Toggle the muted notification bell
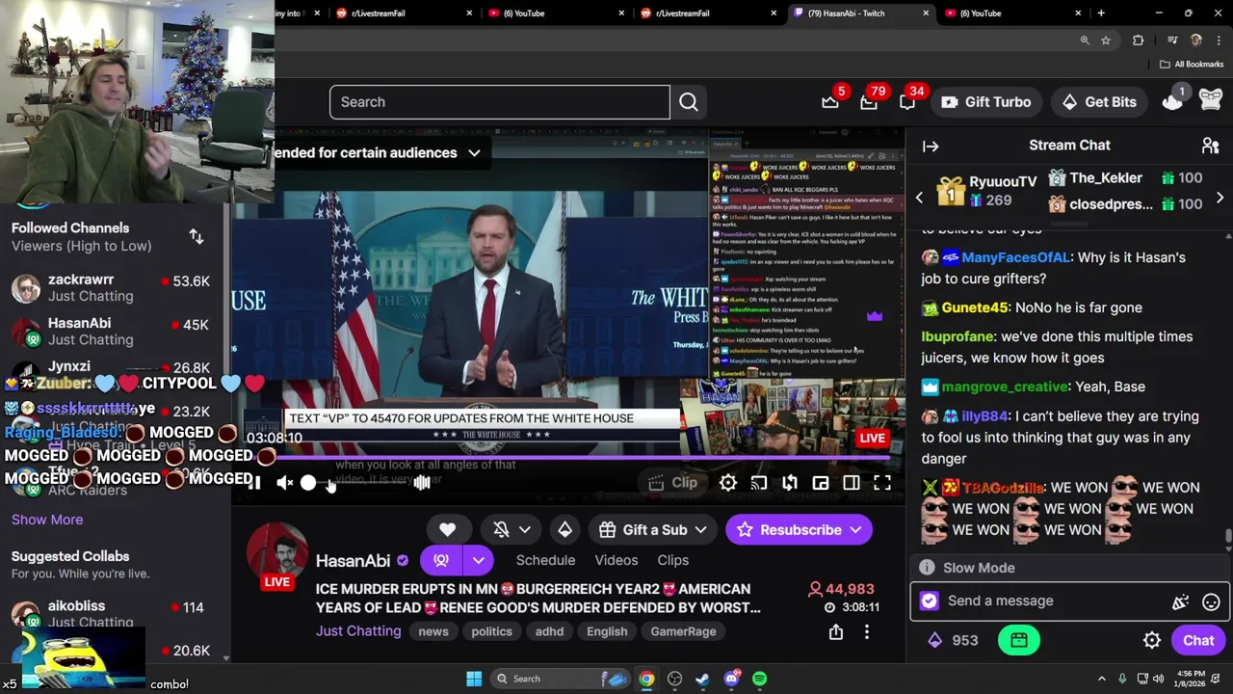Viewport: 1233px width, 694px height. pos(501,529)
